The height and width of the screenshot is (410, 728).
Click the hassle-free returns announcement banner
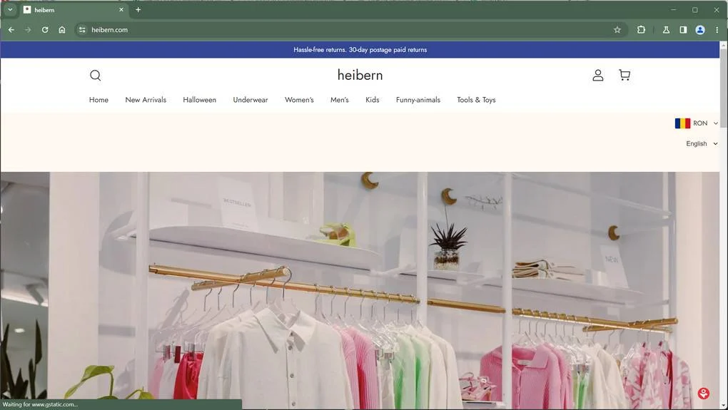pyautogui.click(x=360, y=50)
